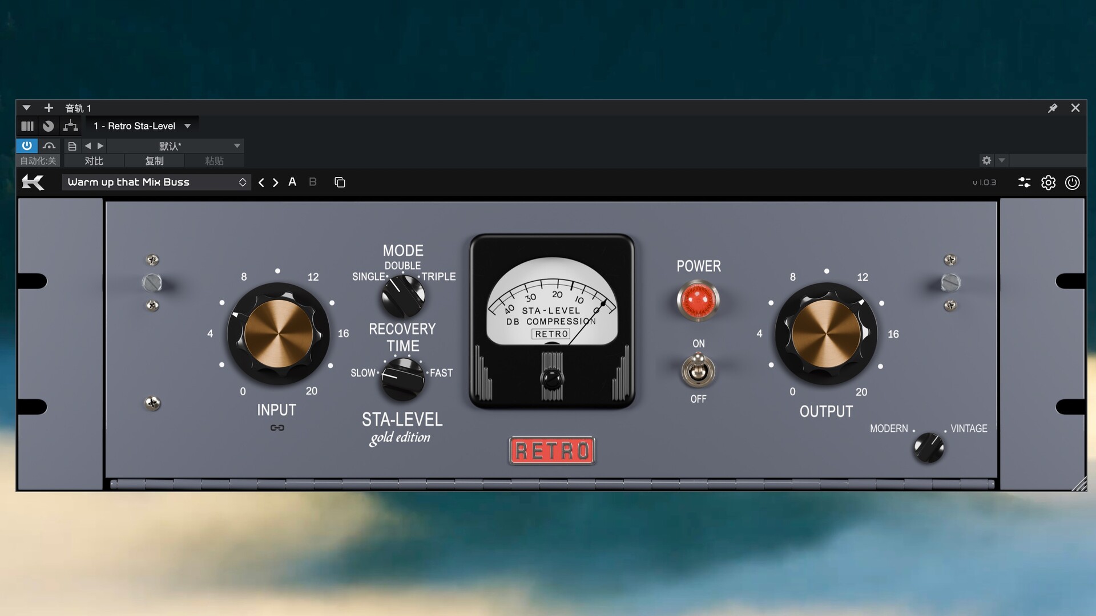Set mode to DOUBLE
This screenshot has height=616, width=1096.
tap(402, 266)
